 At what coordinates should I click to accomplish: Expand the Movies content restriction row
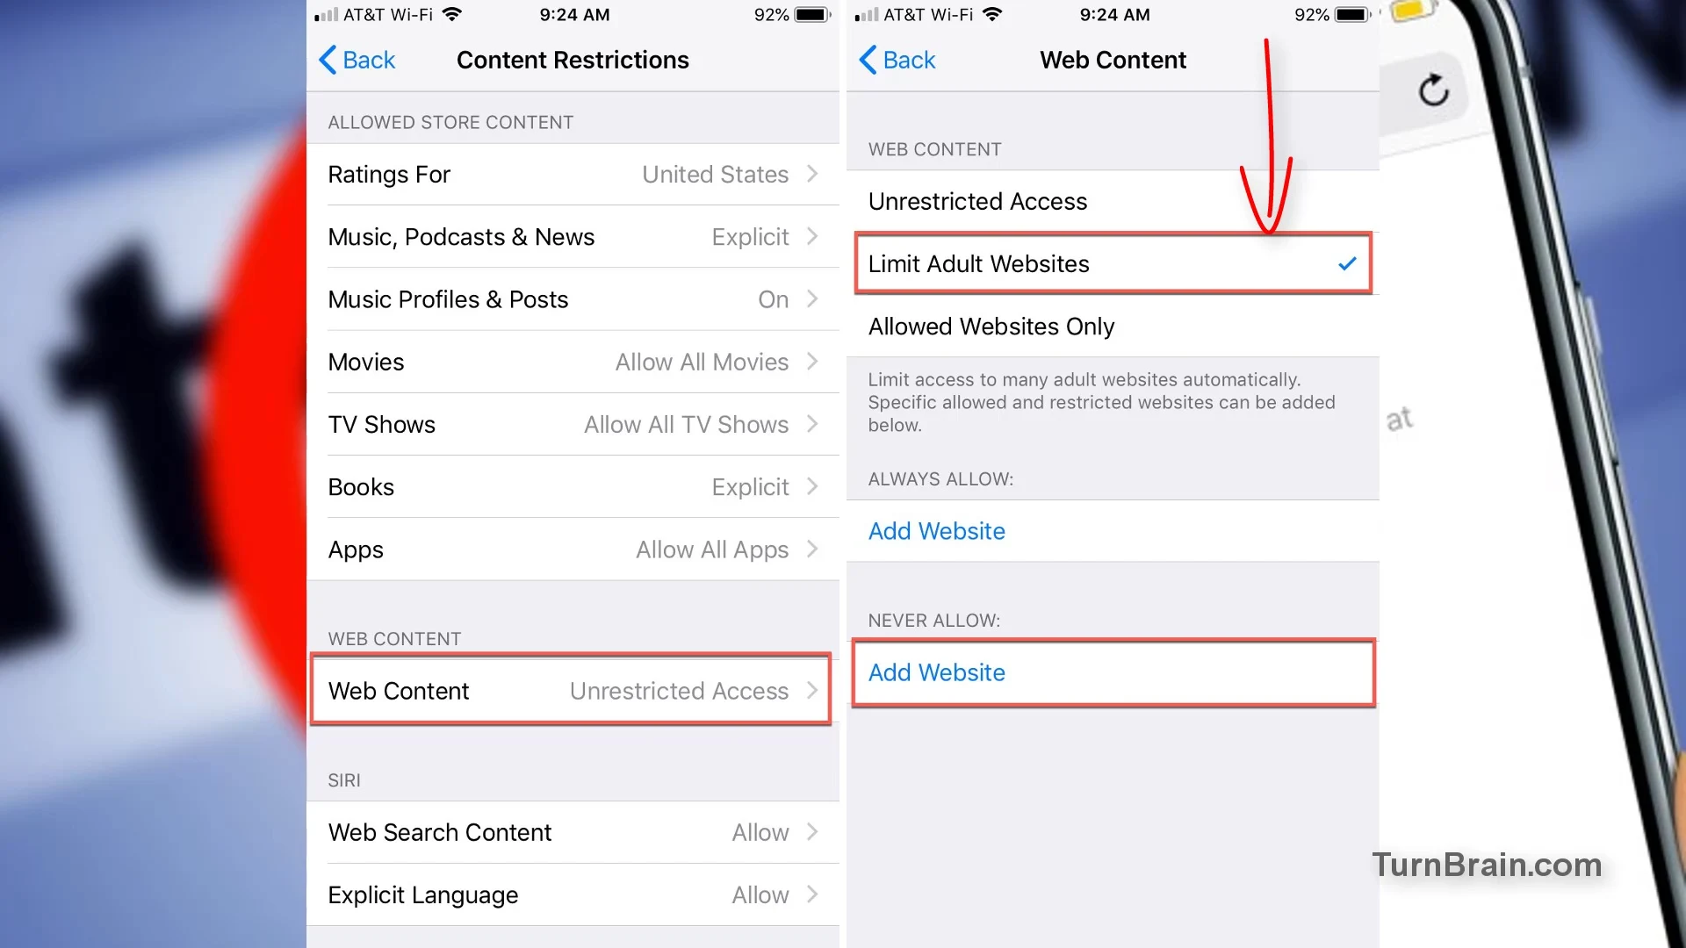click(574, 361)
